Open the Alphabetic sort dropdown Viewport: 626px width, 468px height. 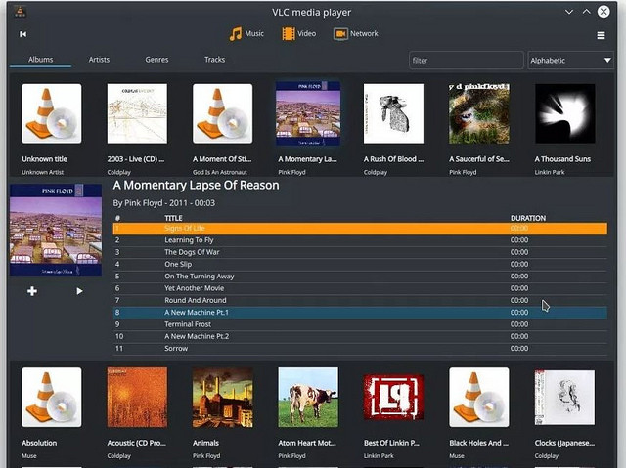point(570,61)
